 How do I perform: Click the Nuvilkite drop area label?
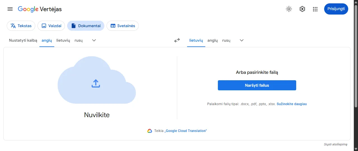pos(97,115)
